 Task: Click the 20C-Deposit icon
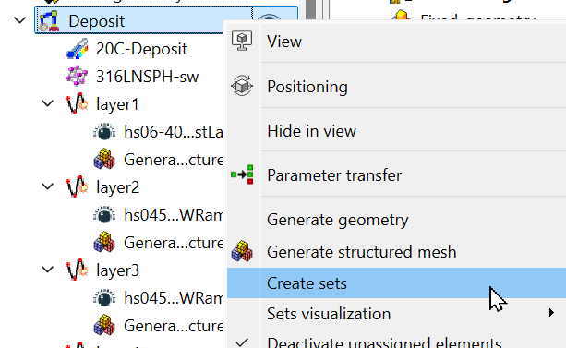77,49
